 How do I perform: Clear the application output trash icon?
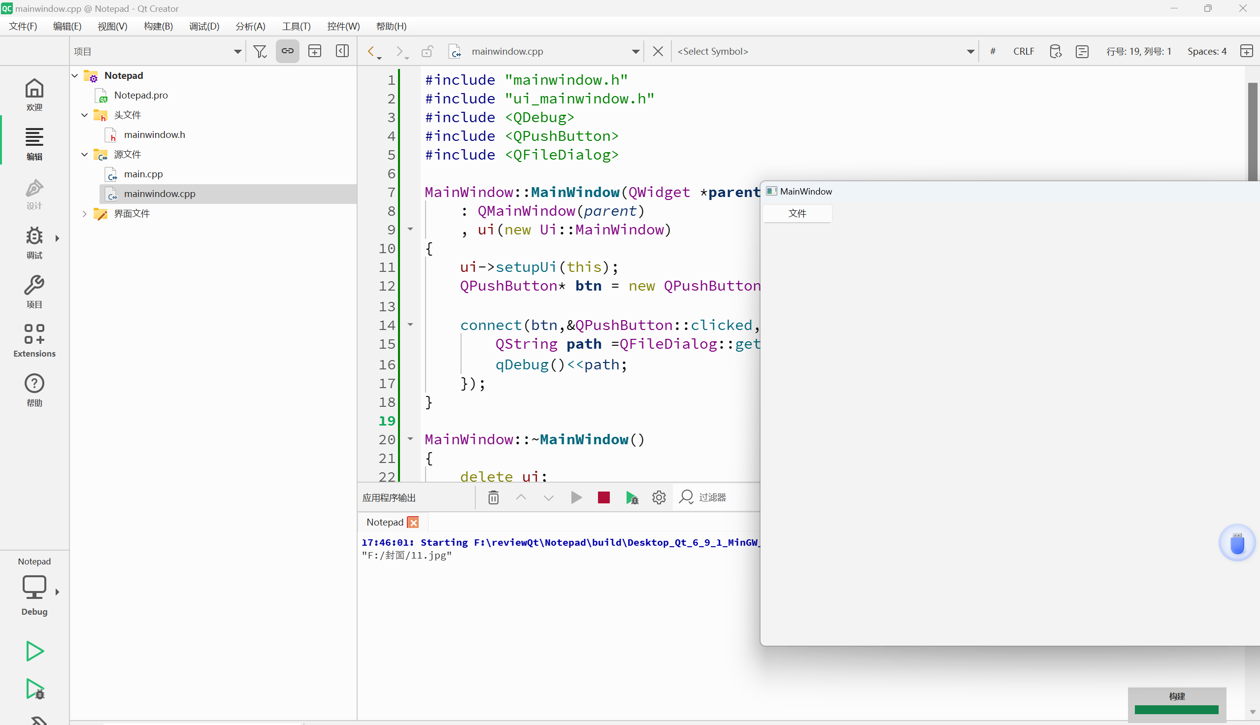[x=494, y=497]
